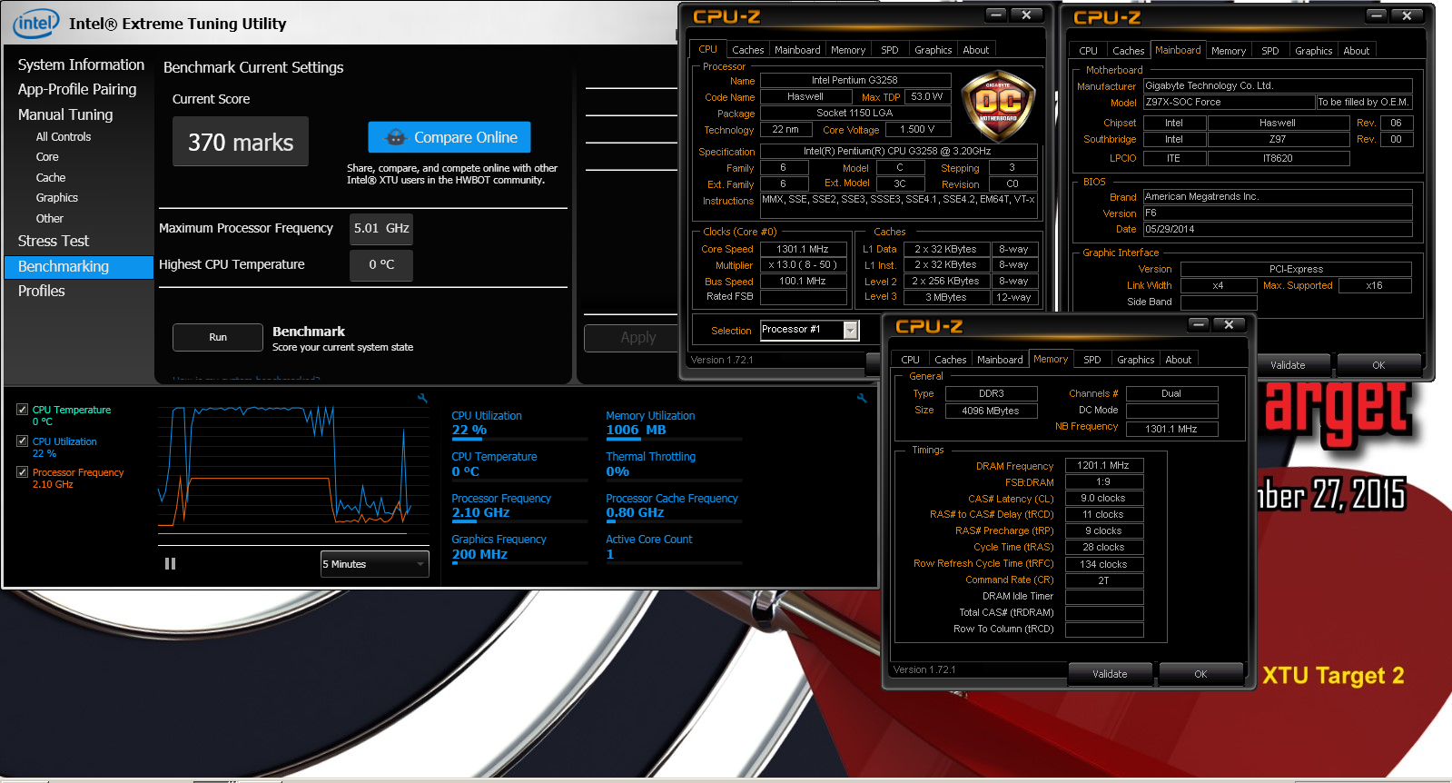Select Benchmarking in sidebar
Screen dimensions: 1452x783
pyautogui.click(x=79, y=267)
